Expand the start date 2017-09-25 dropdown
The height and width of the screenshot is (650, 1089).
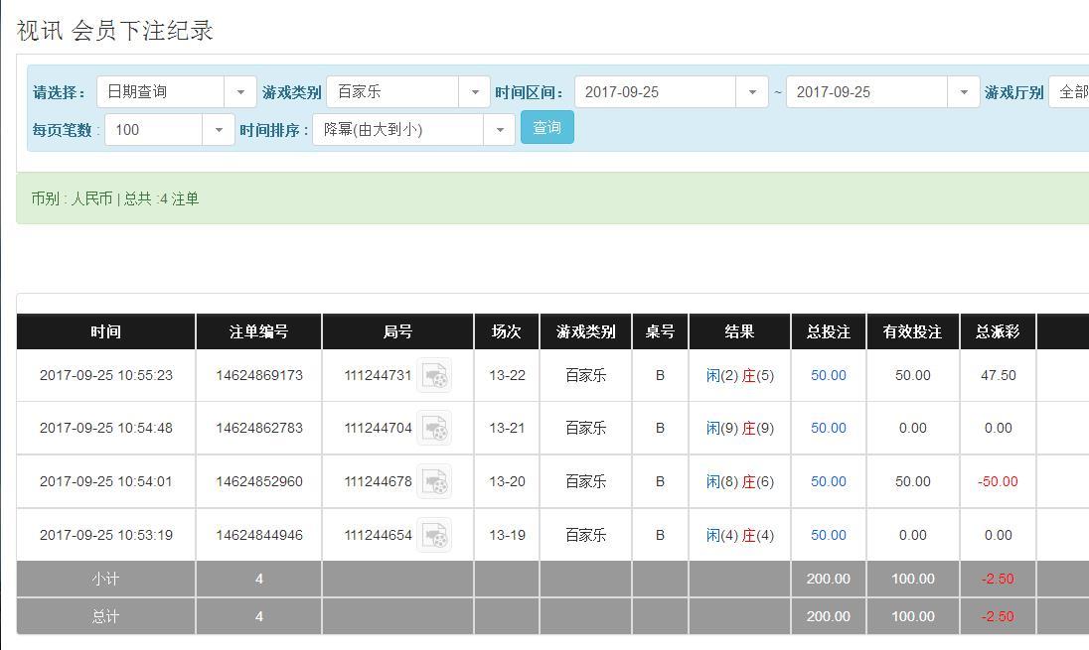[671, 92]
